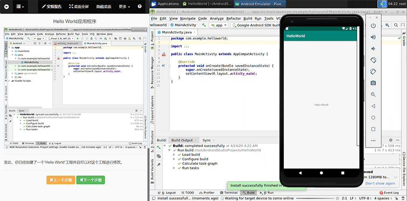Click Don't show again link
Viewport: 407px width, 201px height.
pyautogui.click(x=380, y=183)
